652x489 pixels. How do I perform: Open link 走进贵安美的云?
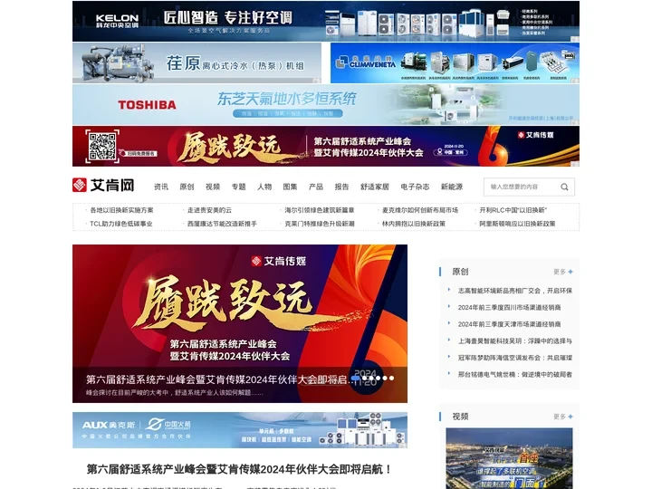[209, 210]
